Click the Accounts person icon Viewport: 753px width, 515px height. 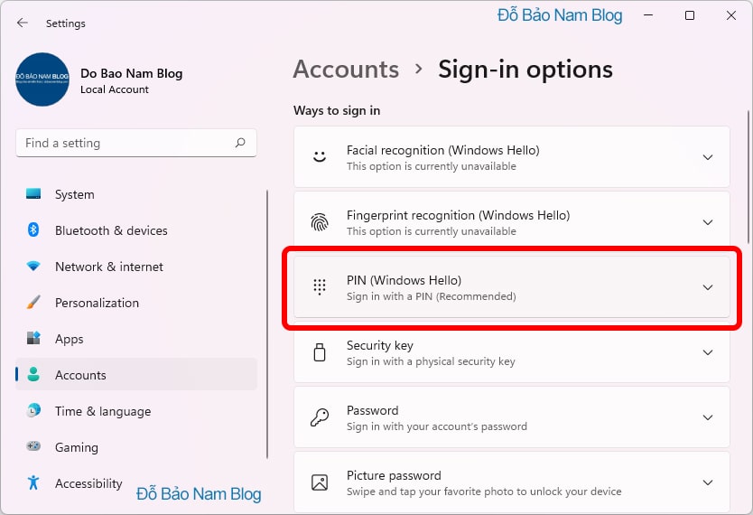[33, 374]
